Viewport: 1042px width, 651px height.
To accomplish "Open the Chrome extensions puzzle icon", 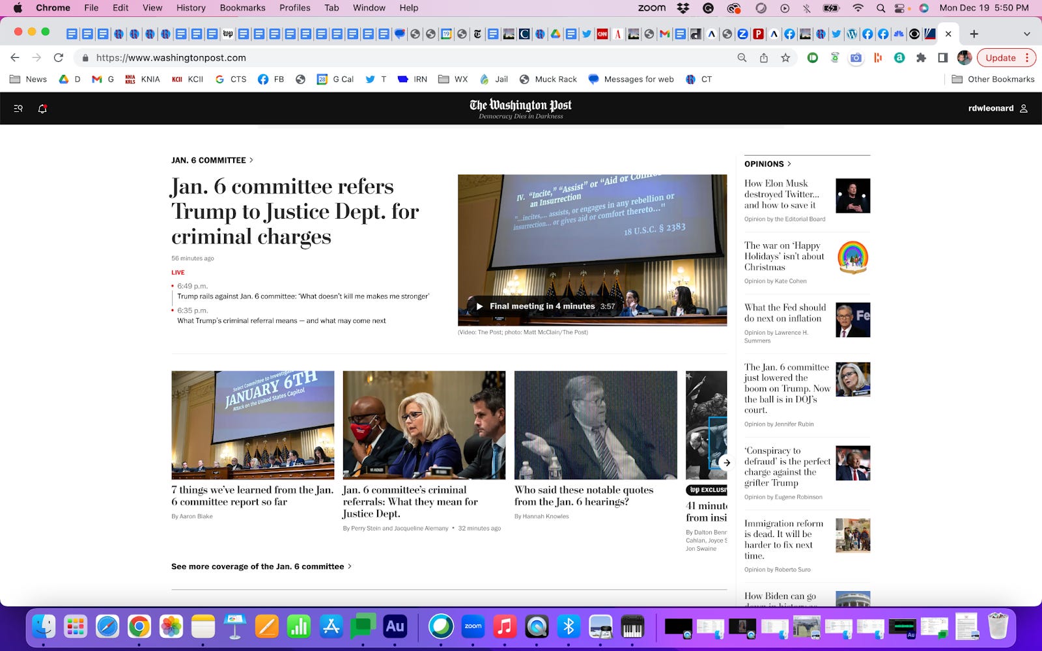I will pos(921,58).
